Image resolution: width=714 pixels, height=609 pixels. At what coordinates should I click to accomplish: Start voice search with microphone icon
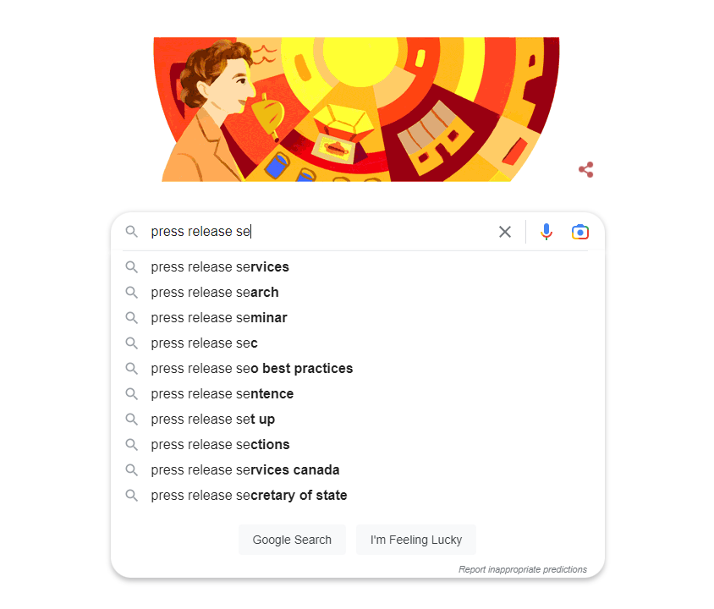546,232
